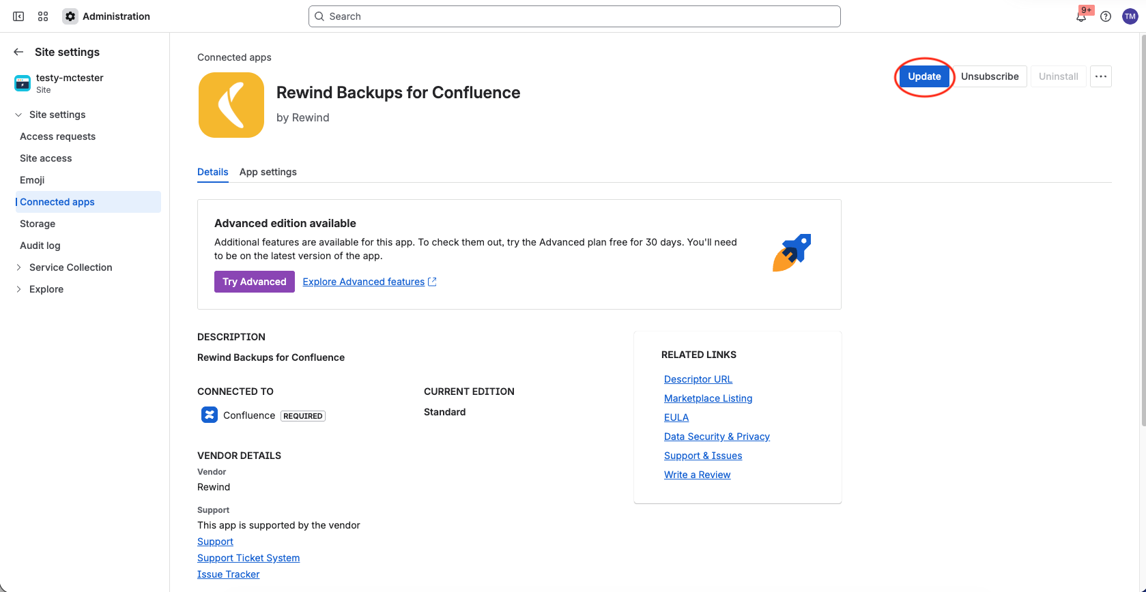1146x592 pixels.
Task: Open the vendor Support link
Action: coord(215,542)
